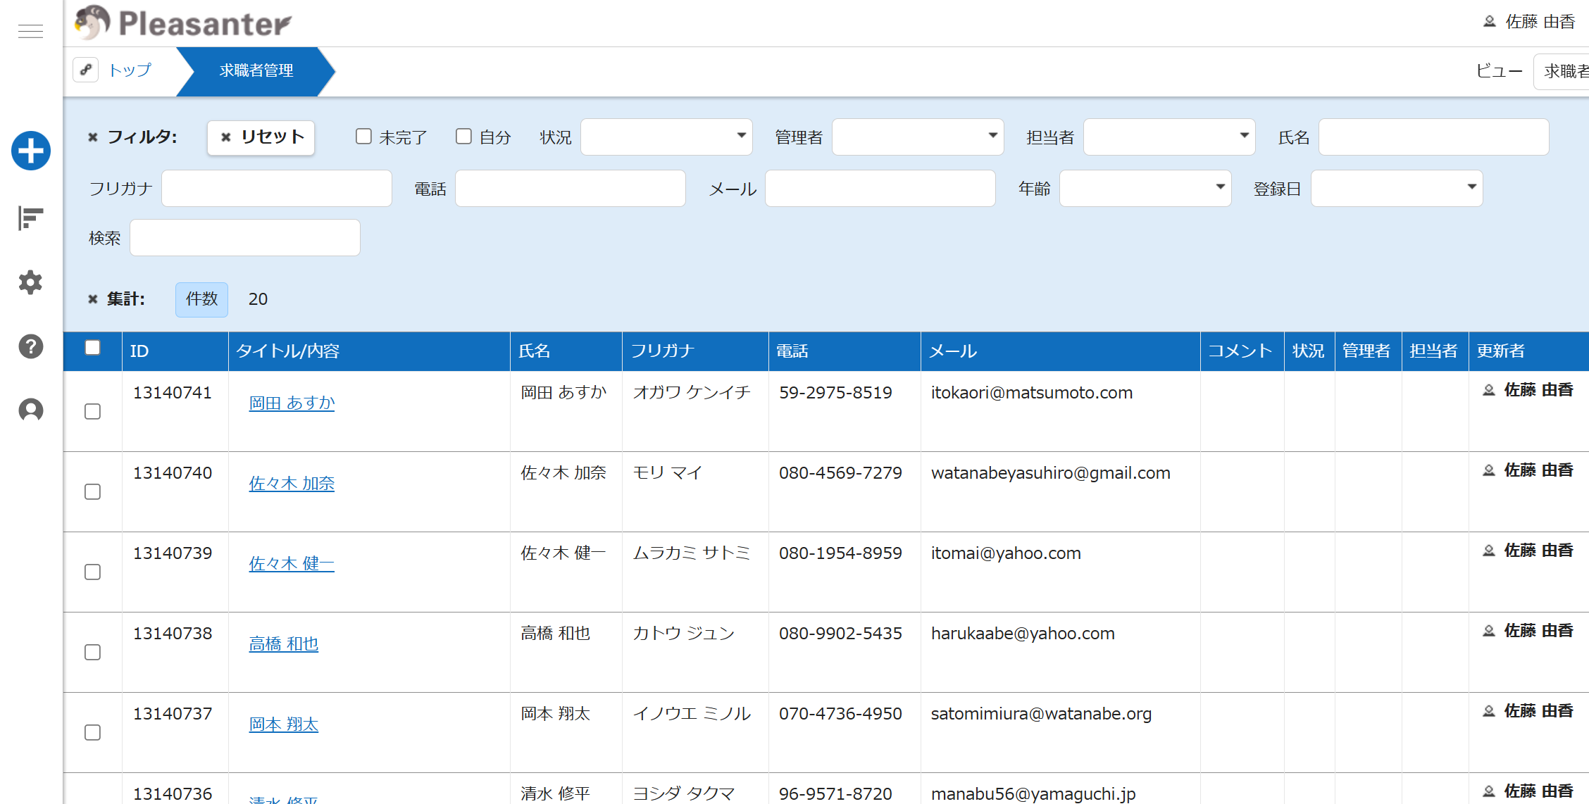Open the hamburger navigation menu

(30, 31)
